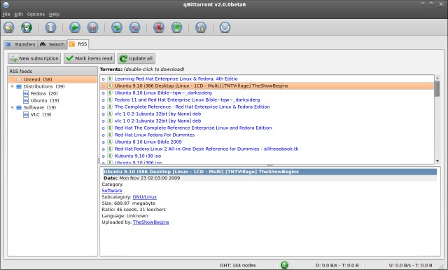Open the Software category link
The height and width of the screenshot is (270, 448).
112,191
